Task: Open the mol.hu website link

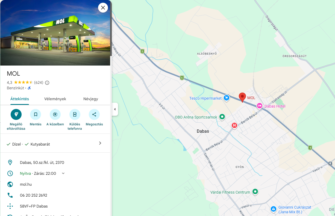Action: [x=26, y=184]
